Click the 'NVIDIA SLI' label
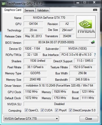Image resolution: width=102 pixels, height=125 pixels. [14, 104]
